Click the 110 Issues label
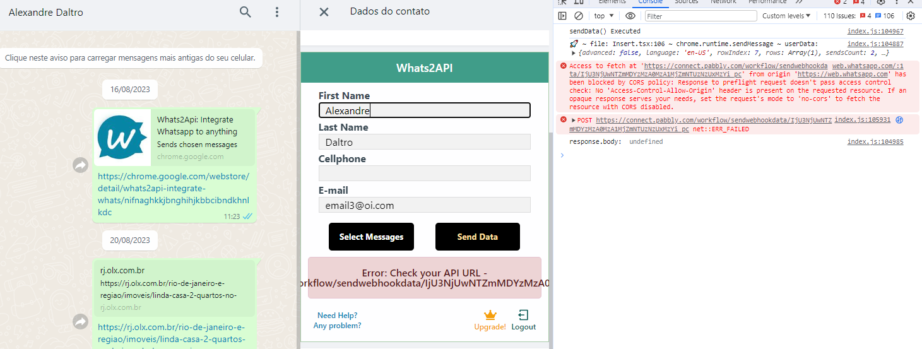922x349 pixels. (839, 16)
